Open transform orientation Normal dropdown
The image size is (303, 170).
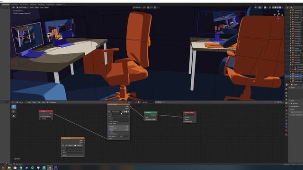click(137, 8)
